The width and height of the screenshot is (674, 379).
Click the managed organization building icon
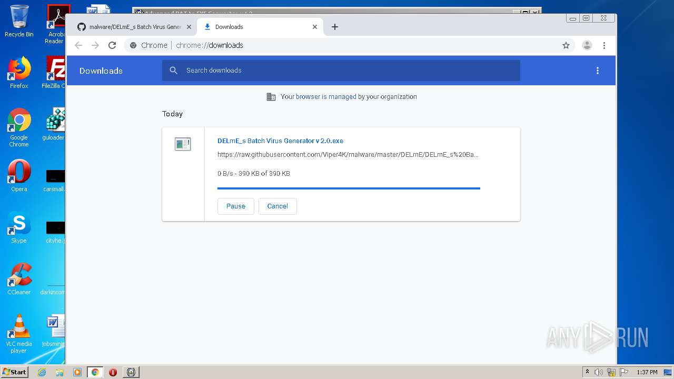click(271, 97)
